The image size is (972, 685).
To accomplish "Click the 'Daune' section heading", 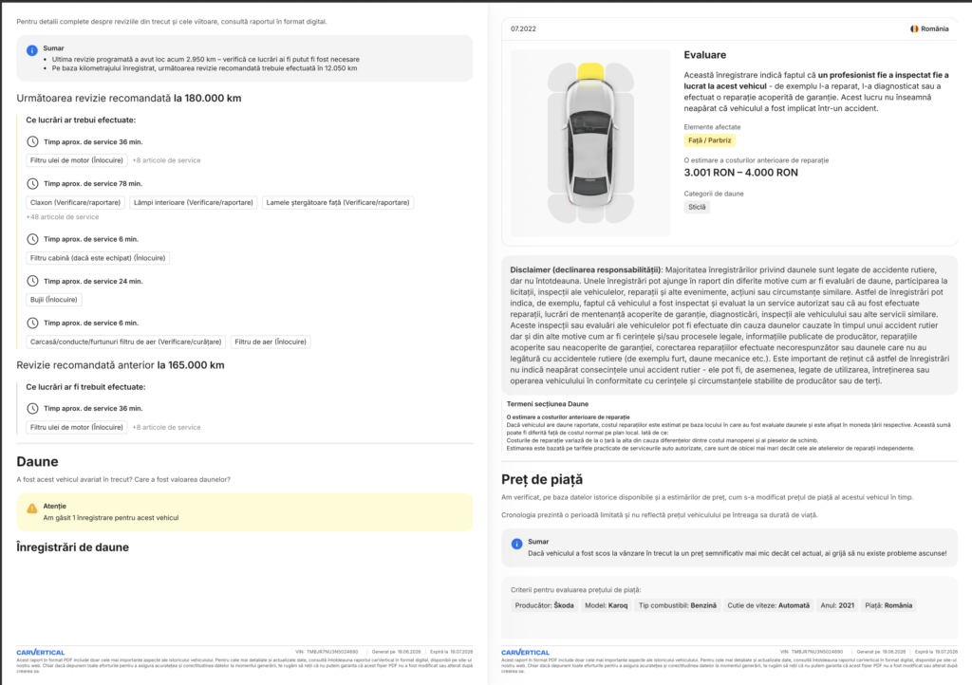I will [37, 462].
